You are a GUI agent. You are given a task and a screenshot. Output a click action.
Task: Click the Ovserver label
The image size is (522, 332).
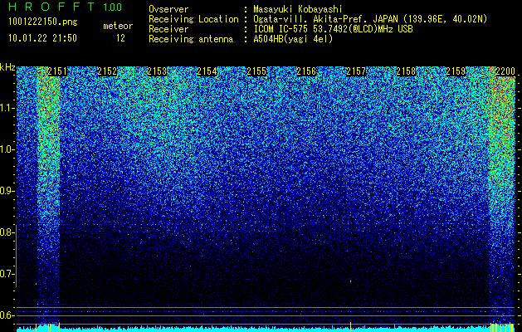click(168, 9)
